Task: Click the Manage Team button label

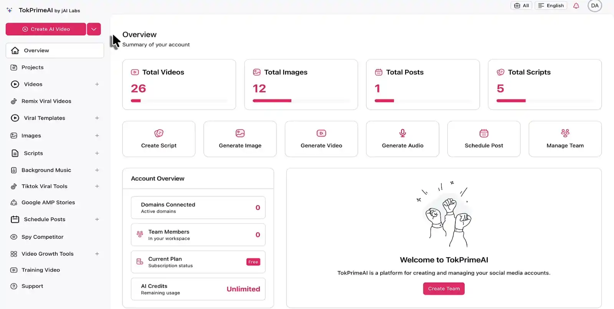Action: tap(565, 146)
